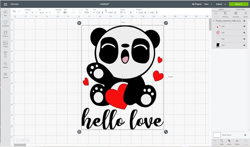Click the height input field
The height and width of the screenshot is (147, 250).
111,13
